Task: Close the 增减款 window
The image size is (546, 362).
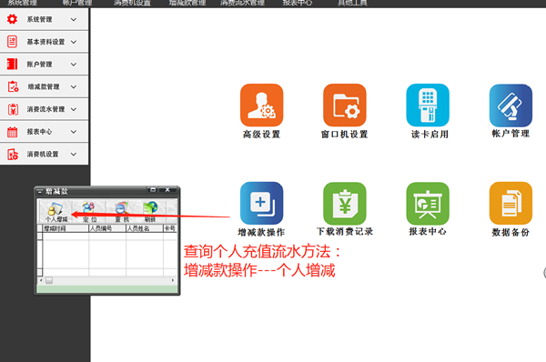Action: [x=167, y=190]
